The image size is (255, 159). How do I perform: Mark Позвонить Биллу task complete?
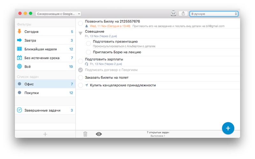pyautogui.click(x=81, y=23)
